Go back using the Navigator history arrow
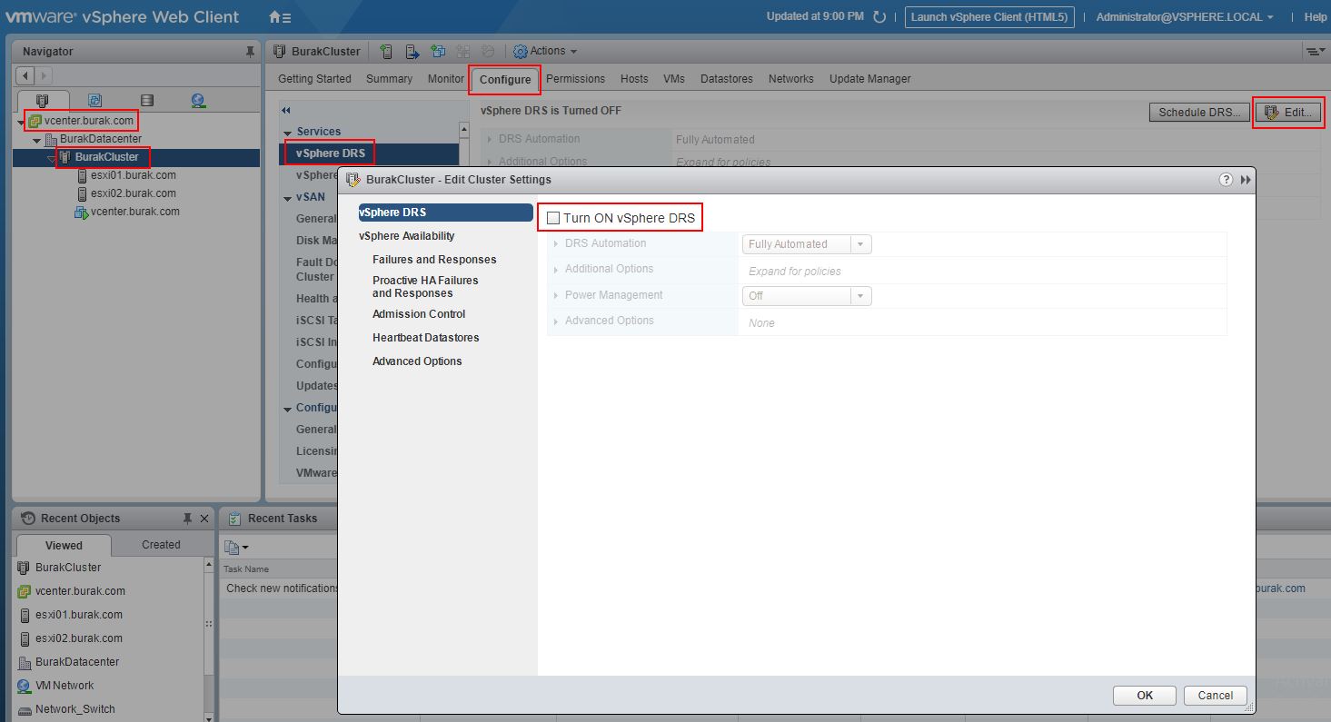The width and height of the screenshot is (1331, 722). tap(25, 76)
